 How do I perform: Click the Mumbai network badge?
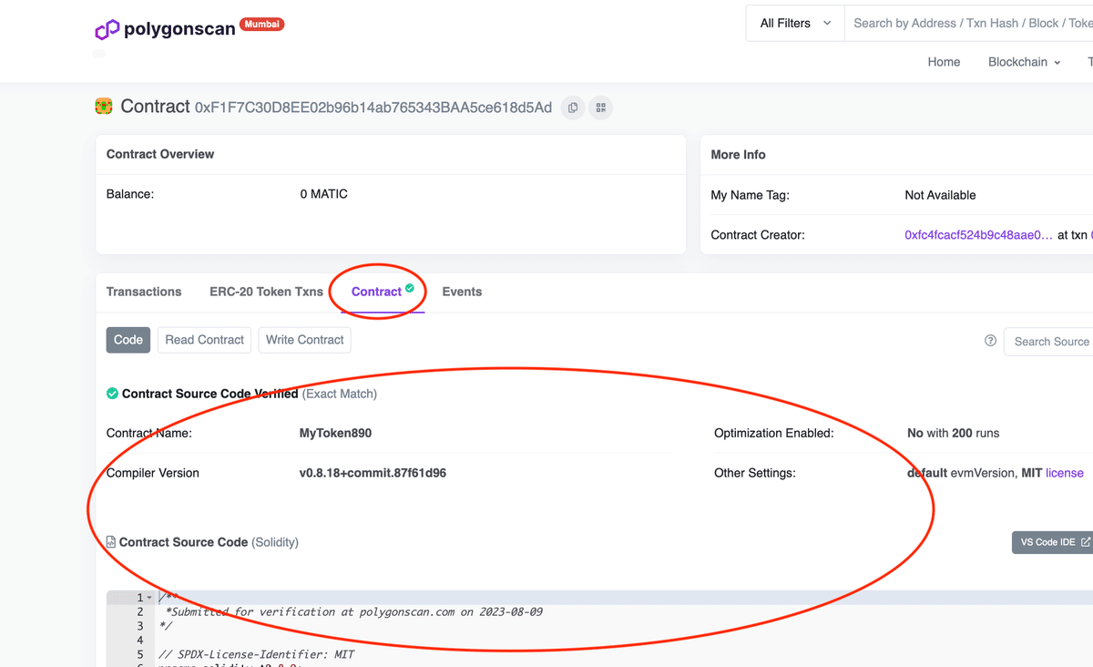coord(262,25)
